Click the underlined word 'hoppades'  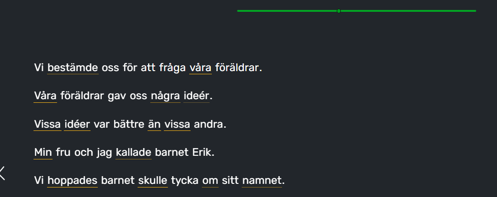pyautogui.click(x=72, y=181)
